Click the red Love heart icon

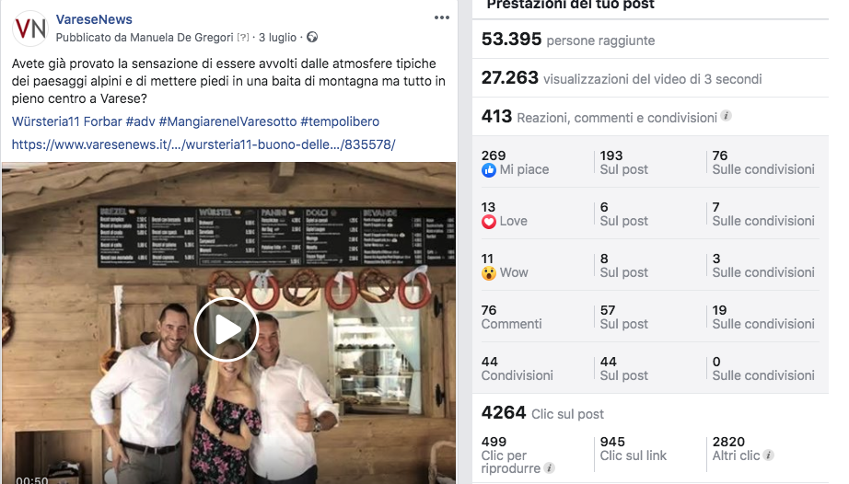tap(488, 222)
